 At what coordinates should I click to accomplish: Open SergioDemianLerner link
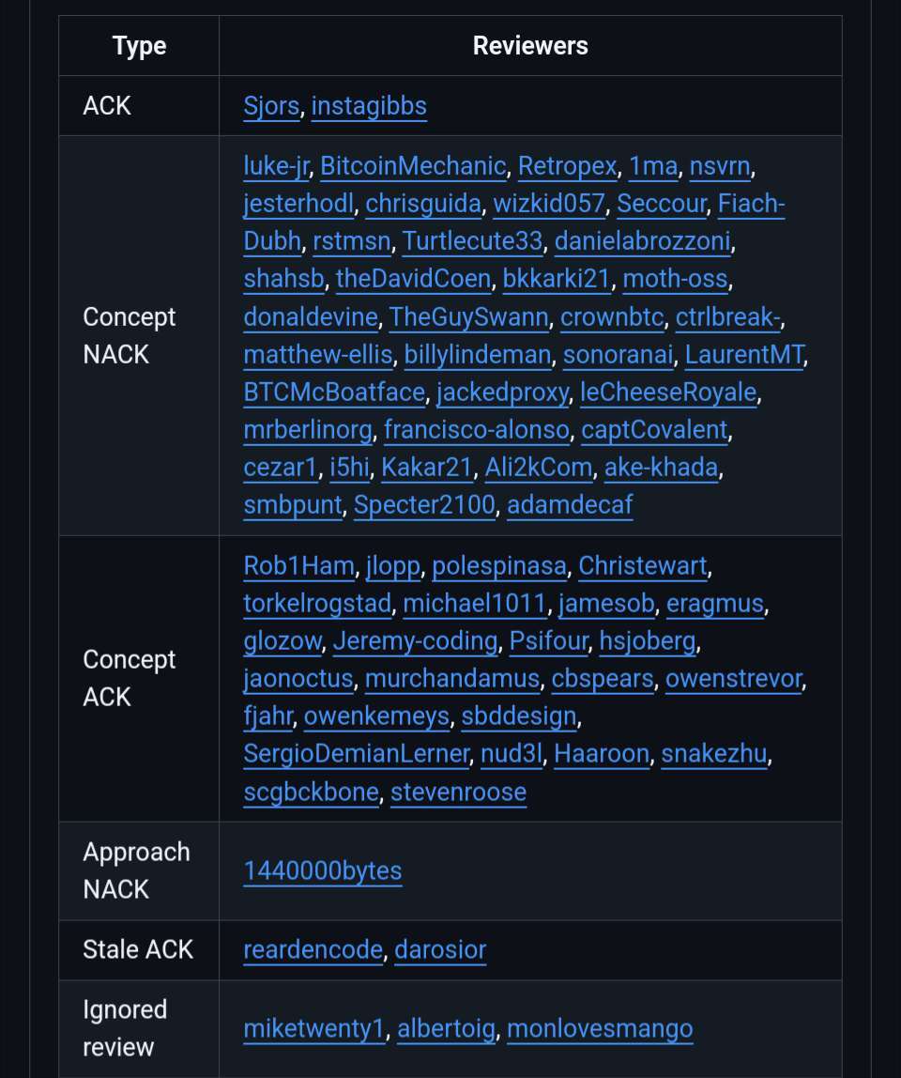click(x=357, y=754)
